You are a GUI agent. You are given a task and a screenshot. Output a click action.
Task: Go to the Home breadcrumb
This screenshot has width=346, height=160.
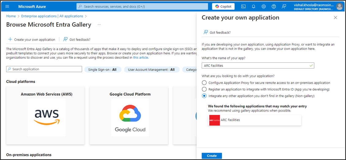click(11, 16)
